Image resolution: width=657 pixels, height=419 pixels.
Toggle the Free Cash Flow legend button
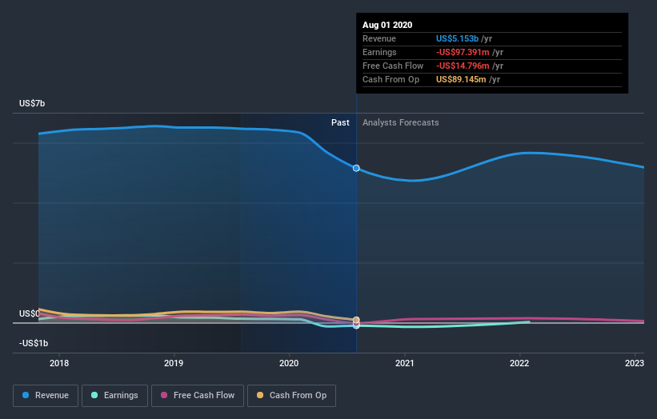click(198, 396)
